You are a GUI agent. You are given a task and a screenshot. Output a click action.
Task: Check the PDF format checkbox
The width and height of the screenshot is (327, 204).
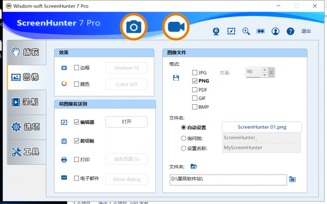(195, 89)
